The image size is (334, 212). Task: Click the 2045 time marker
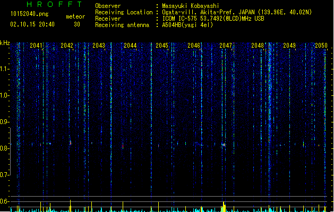[162, 46]
